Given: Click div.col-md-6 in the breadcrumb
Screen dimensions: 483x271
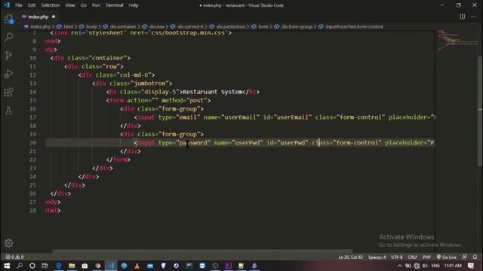Looking at the screenshot, I should [190, 27].
